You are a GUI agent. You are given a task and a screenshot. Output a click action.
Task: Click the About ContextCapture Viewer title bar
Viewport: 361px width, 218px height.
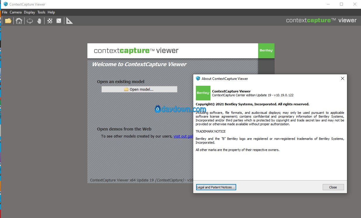click(270, 78)
